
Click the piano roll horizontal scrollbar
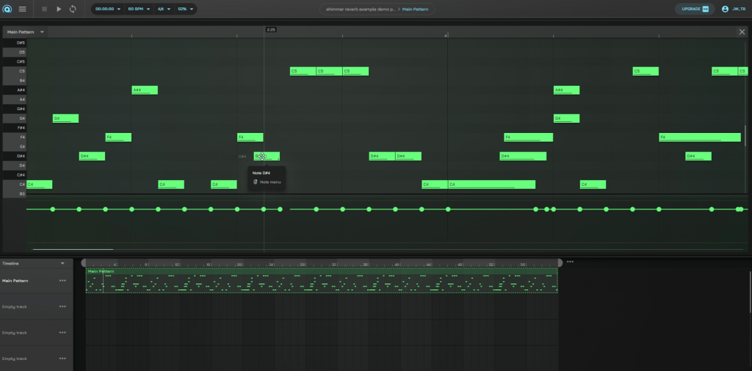click(x=73, y=249)
